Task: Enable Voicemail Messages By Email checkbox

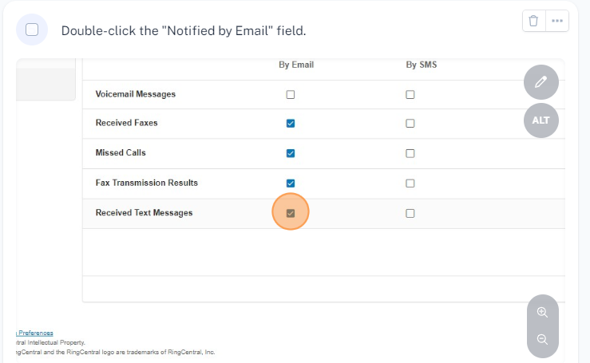Action: (x=291, y=94)
